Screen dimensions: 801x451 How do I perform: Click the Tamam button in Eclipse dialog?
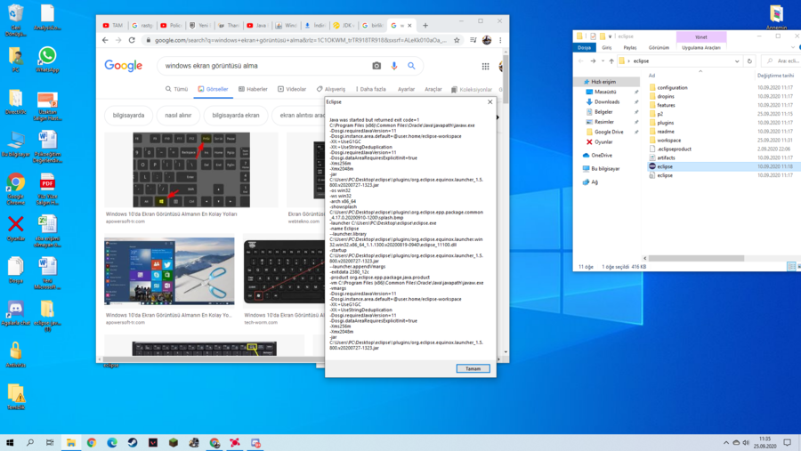[473, 368]
